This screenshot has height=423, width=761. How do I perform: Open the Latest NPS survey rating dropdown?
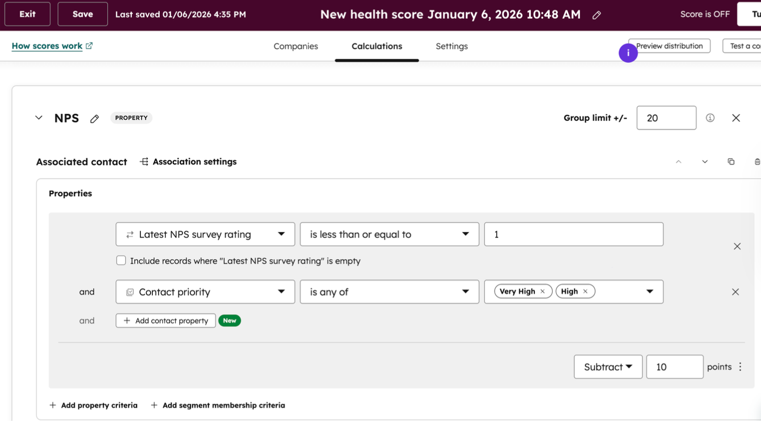coord(205,234)
